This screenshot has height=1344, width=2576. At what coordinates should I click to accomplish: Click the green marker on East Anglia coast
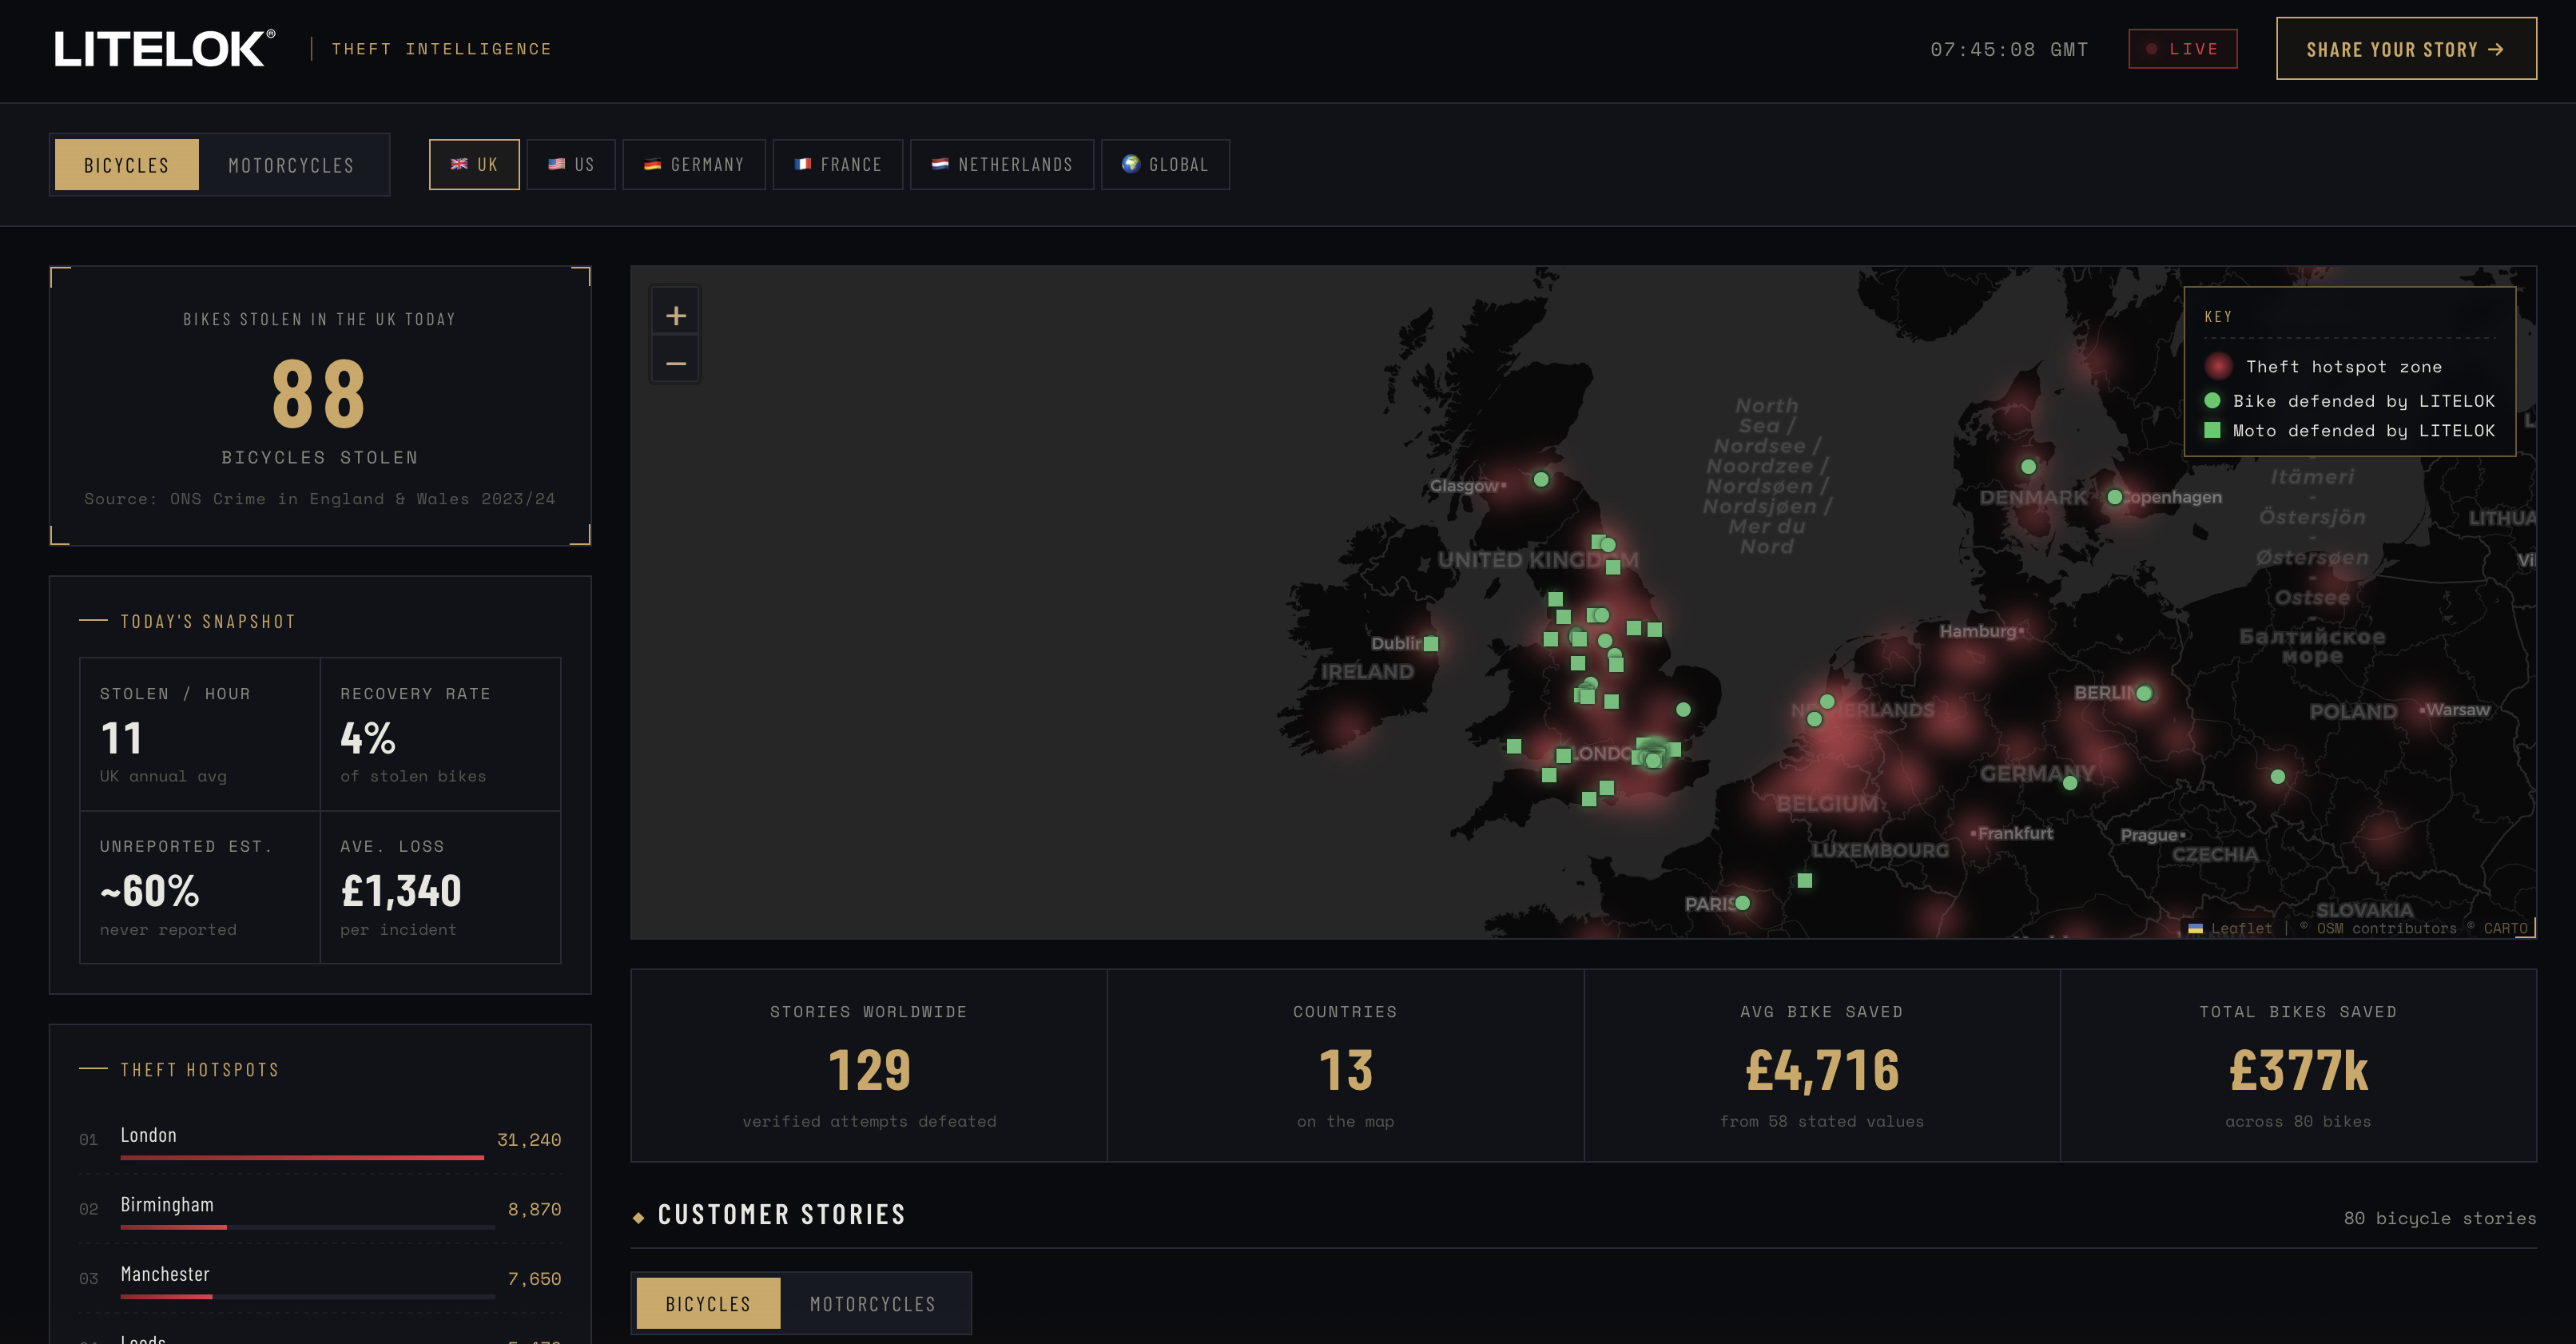pos(1683,710)
